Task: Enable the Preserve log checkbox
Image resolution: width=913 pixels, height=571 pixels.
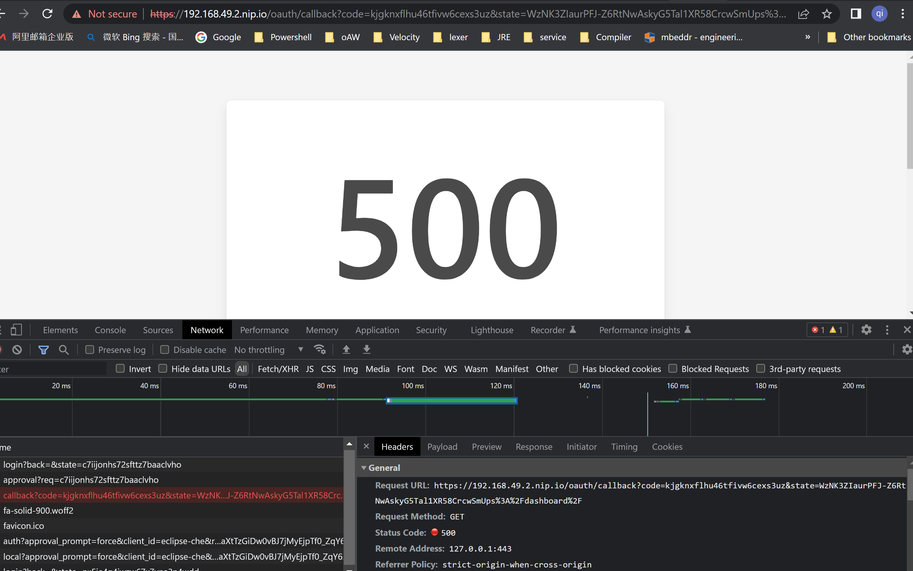Action: click(90, 350)
